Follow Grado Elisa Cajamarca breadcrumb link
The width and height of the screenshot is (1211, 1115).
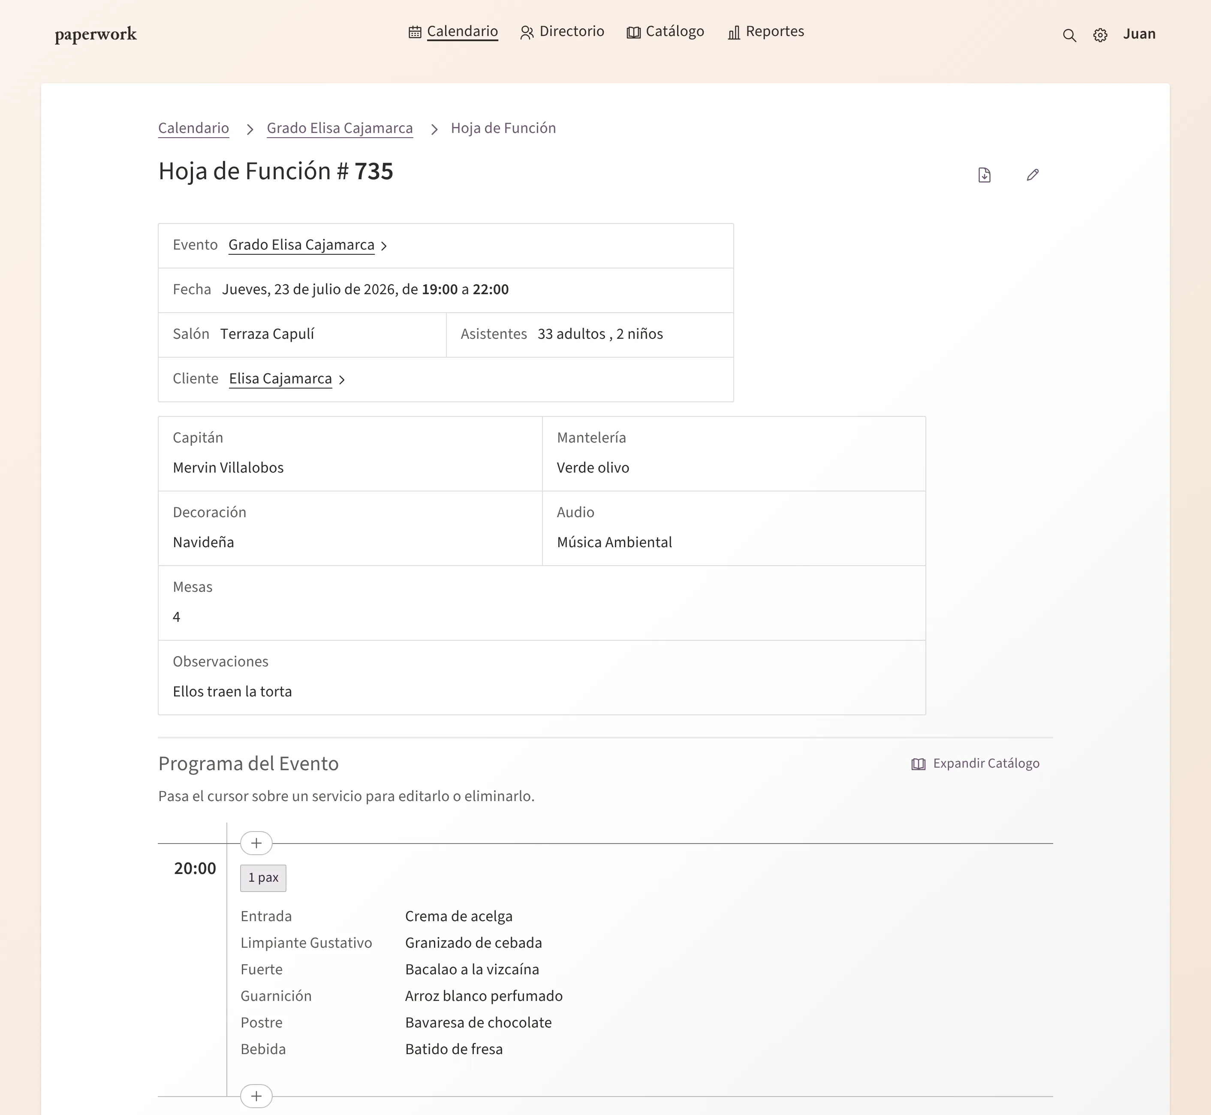coord(340,128)
